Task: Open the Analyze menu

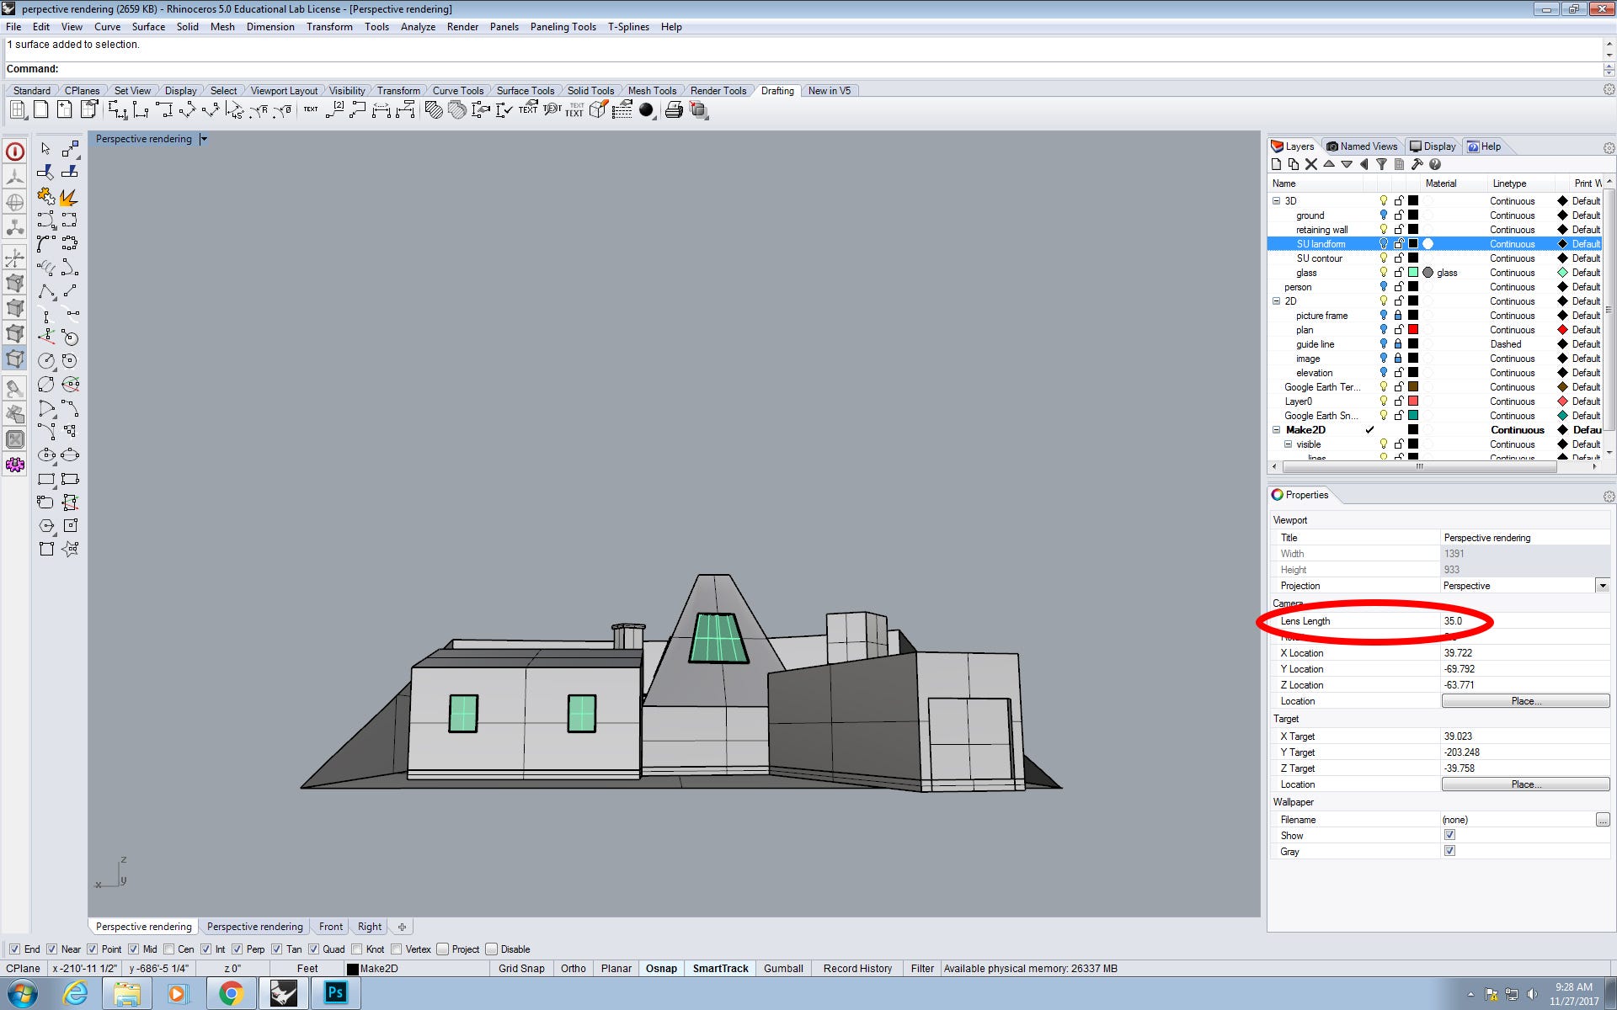Action: coord(418,27)
